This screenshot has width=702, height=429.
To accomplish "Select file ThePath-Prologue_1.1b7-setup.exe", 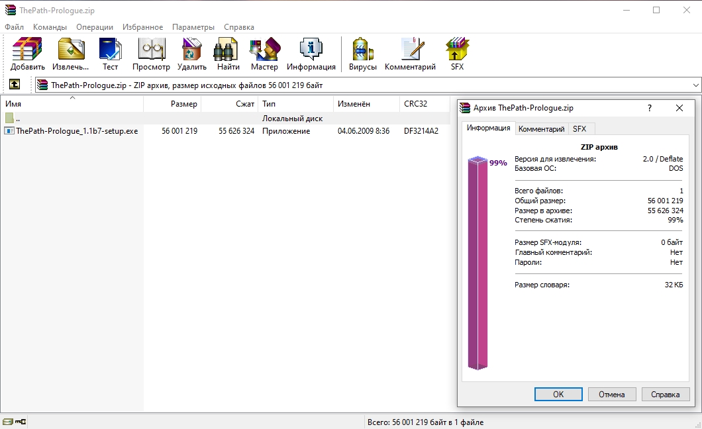I will [x=77, y=131].
